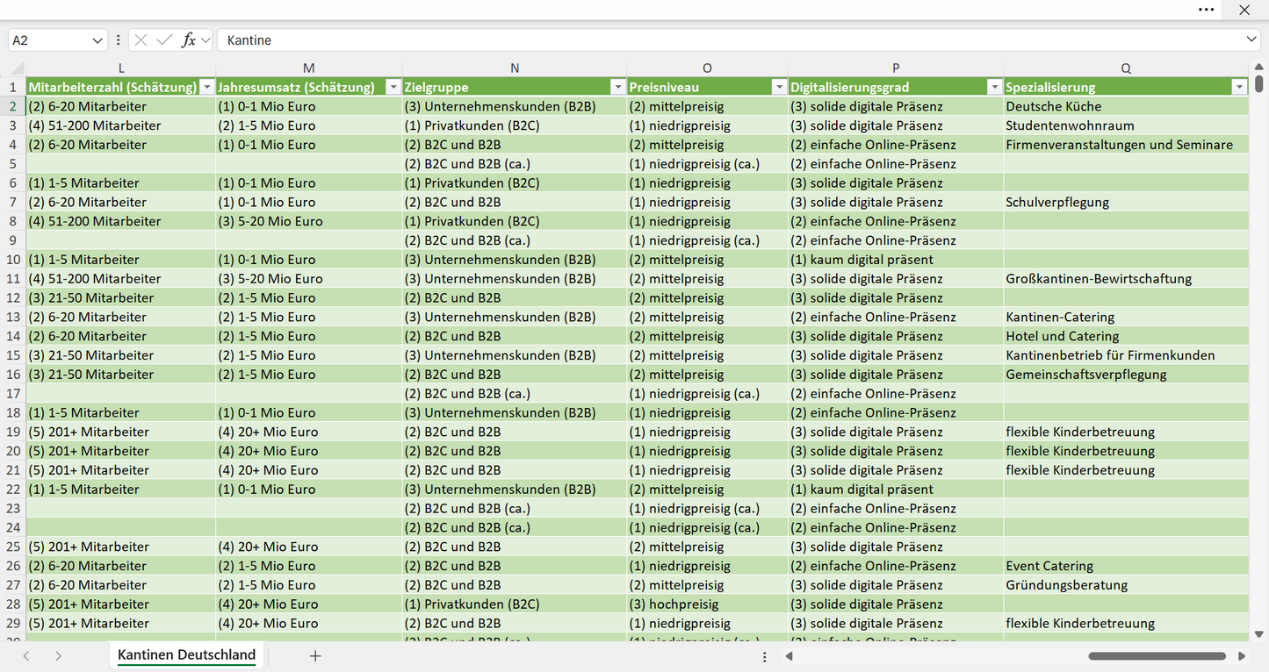Select (1) 1-5 Mitarbeiter in row 6

[121, 183]
